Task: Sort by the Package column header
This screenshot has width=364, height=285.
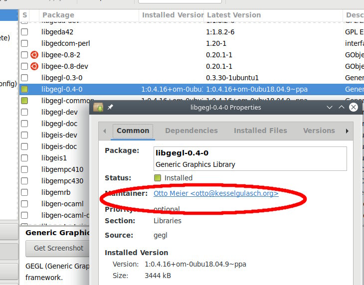Action: (x=89, y=15)
